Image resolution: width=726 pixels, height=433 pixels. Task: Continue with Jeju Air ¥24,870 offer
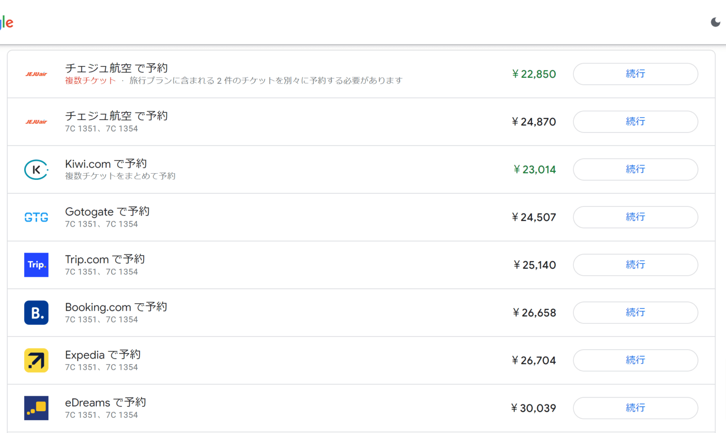635,122
